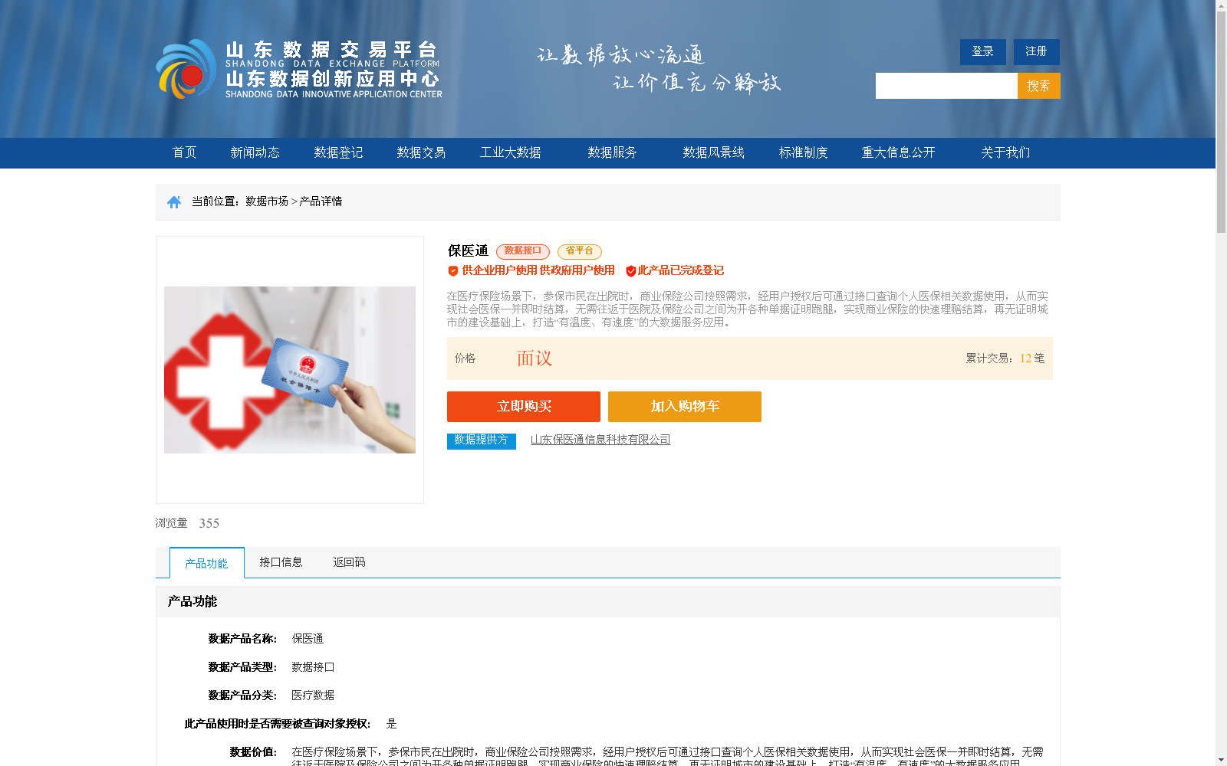This screenshot has height=766, width=1227.
Task: Click the scrollbar up arrow
Action: pos(1221,5)
